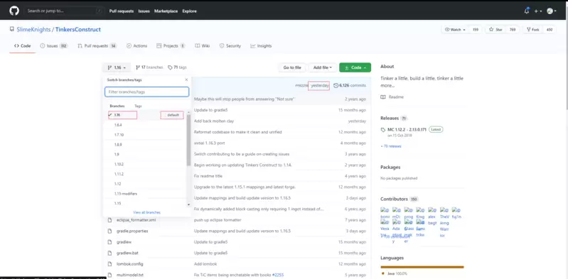Switch to branch 1.12
568x279 pixels.
tap(145, 184)
